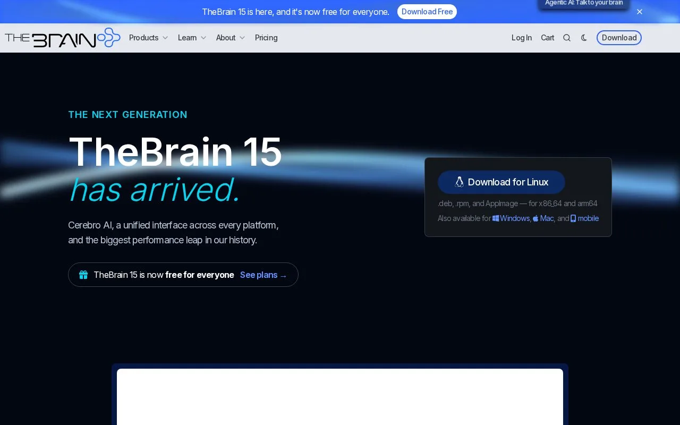
Task: Click the Cerebro AI description paragraph
Action: 173,233
